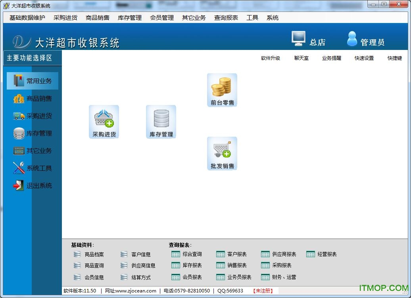Open 商品销售 in the left sidebar
The height and width of the screenshot is (298, 411).
[33, 99]
